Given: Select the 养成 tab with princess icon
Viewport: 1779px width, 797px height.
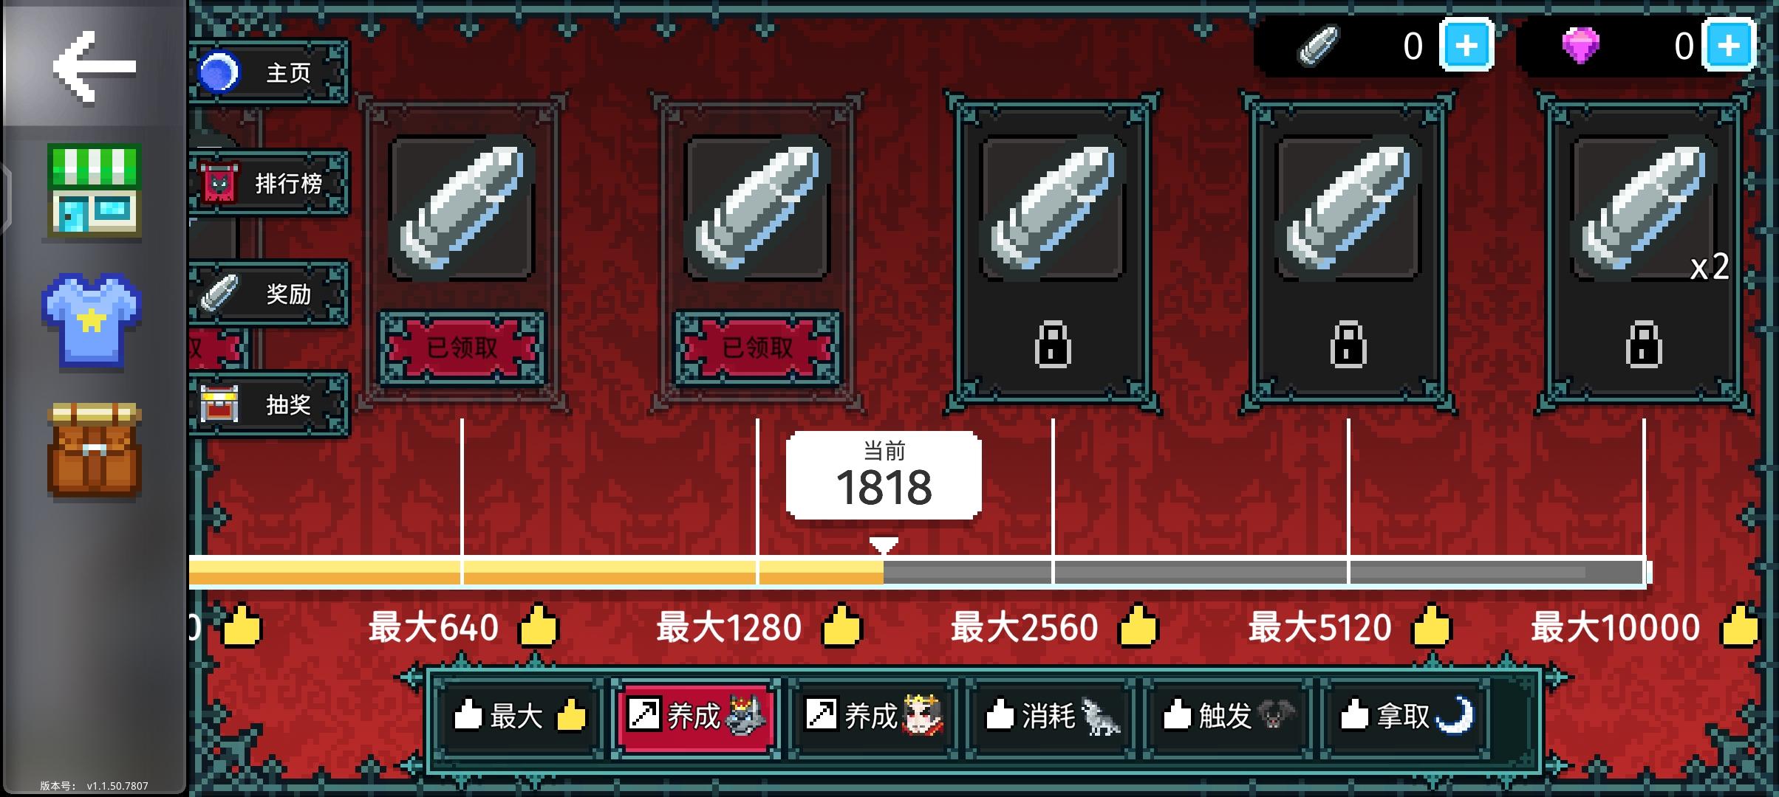Looking at the screenshot, I should (873, 716).
